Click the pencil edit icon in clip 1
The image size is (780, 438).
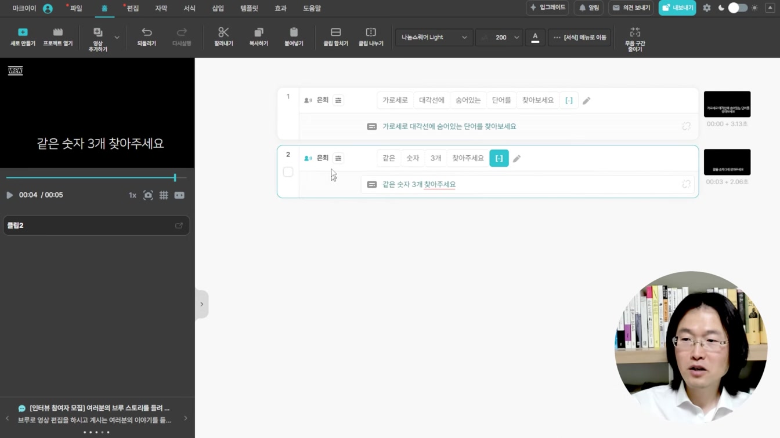point(586,101)
